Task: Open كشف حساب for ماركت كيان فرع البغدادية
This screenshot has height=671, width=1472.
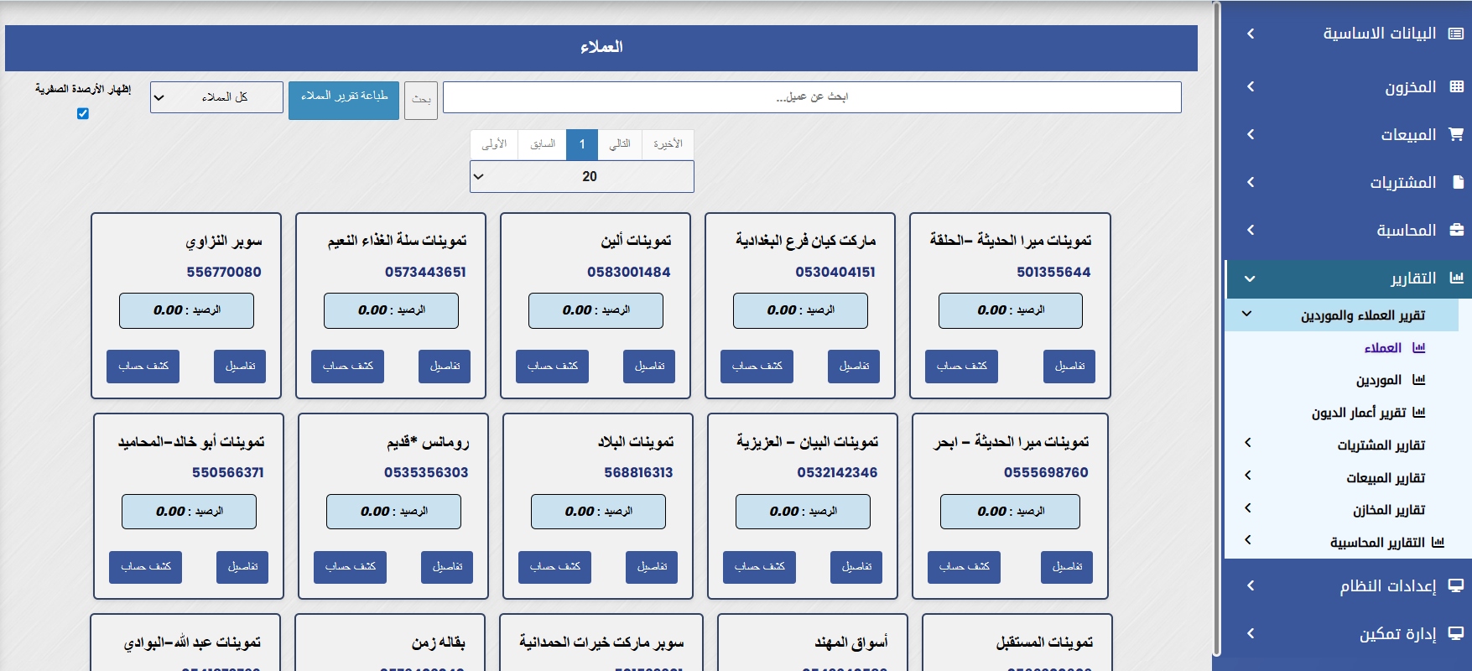Action: click(x=757, y=367)
